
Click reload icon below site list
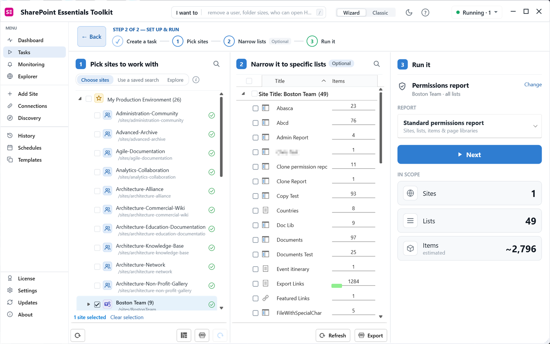(x=78, y=335)
